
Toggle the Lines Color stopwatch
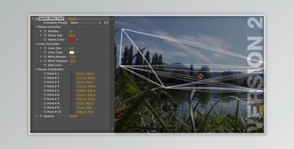(45, 52)
